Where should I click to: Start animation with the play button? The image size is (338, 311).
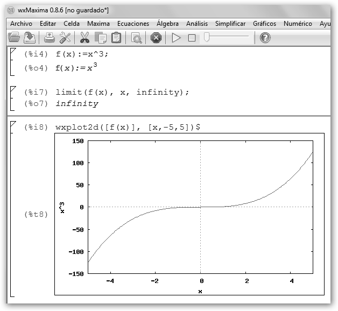click(176, 38)
